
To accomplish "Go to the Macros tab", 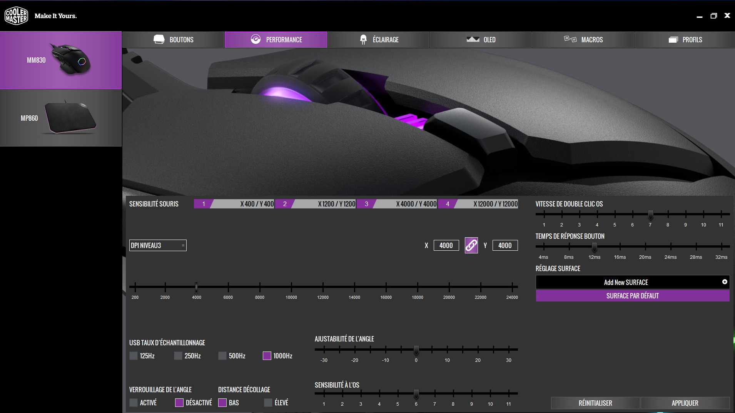I will [583, 40].
